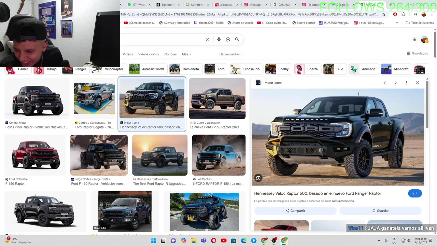Open the Google apps grid icon
Viewport: 437px width, 246px height.
pos(414,39)
